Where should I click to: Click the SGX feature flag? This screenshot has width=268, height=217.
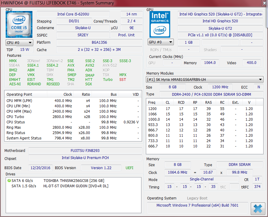coord(89,84)
